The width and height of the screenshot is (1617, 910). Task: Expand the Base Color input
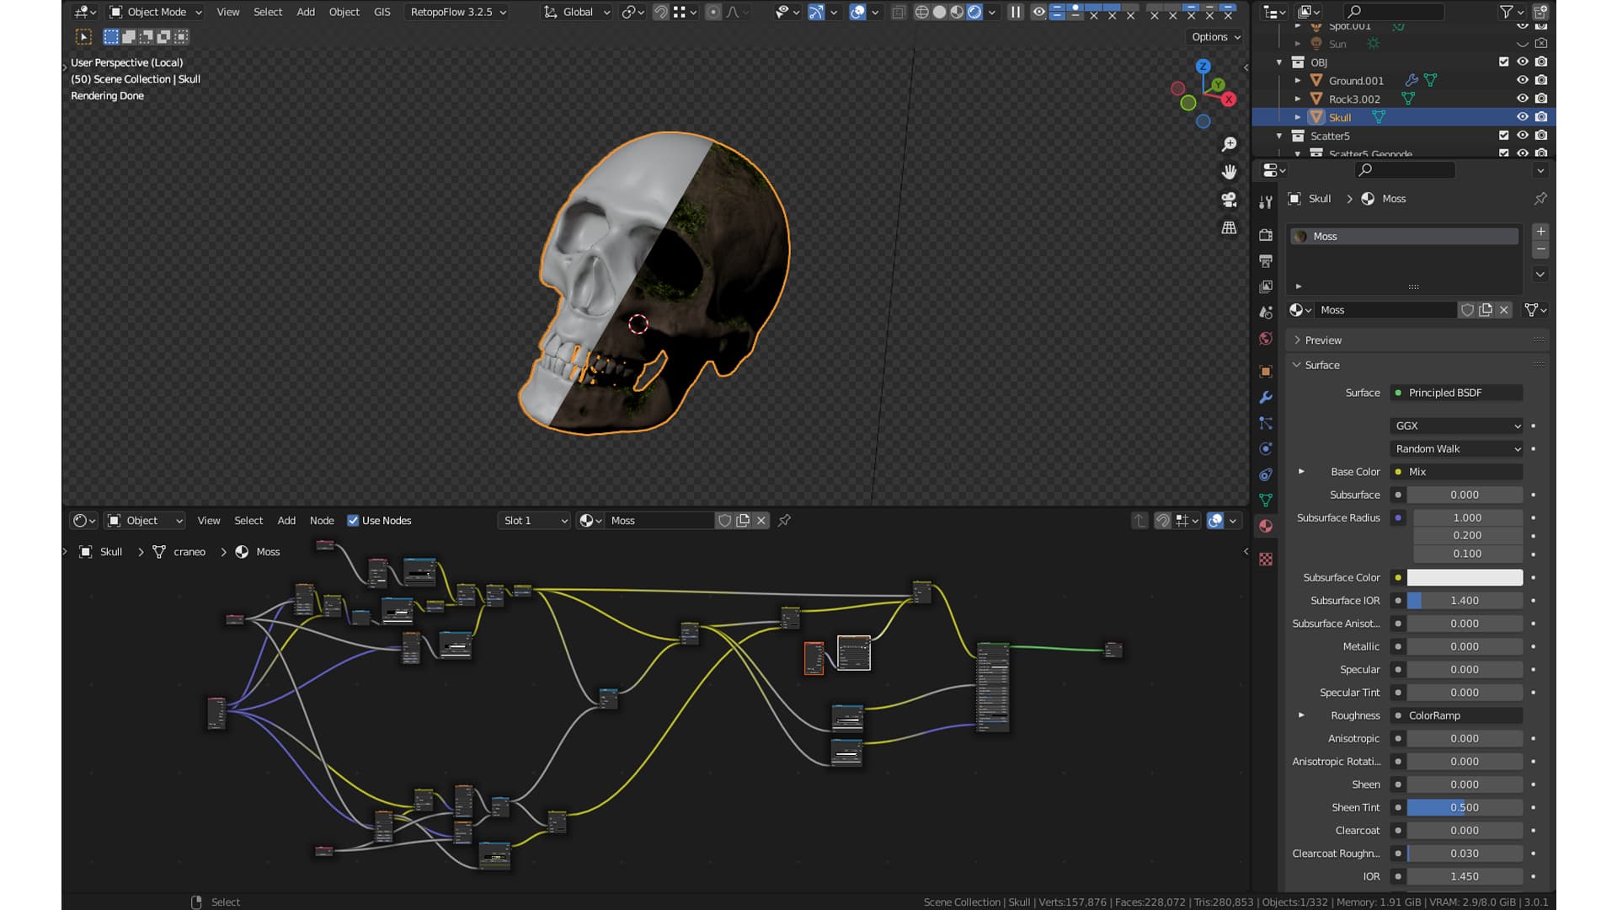[x=1301, y=472]
